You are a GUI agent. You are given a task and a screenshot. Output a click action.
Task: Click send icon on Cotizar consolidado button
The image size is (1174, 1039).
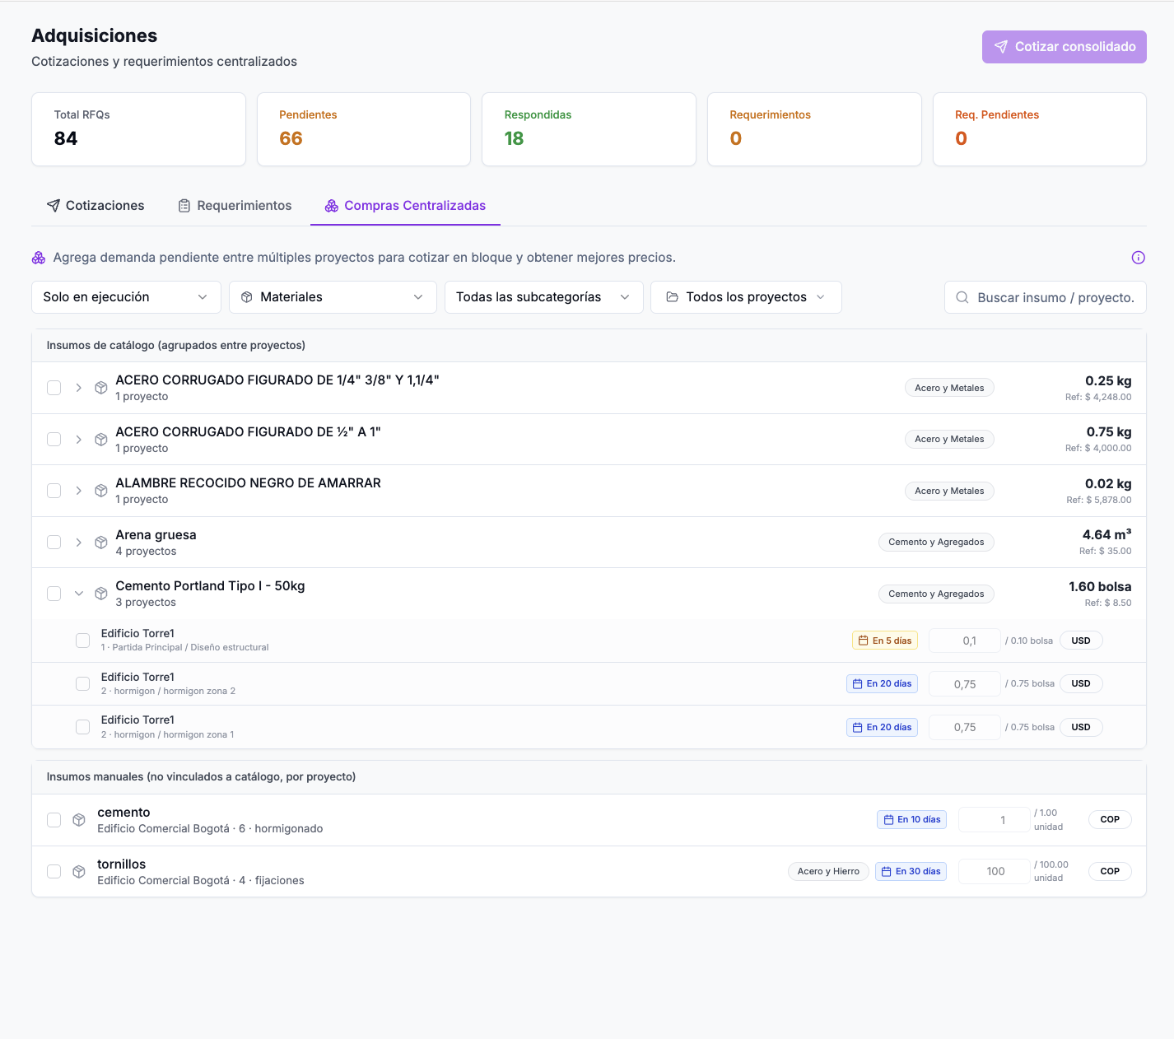tap(1001, 47)
